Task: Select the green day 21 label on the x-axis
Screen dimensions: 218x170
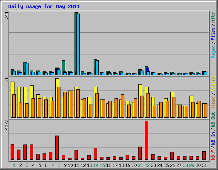Action: (141, 165)
